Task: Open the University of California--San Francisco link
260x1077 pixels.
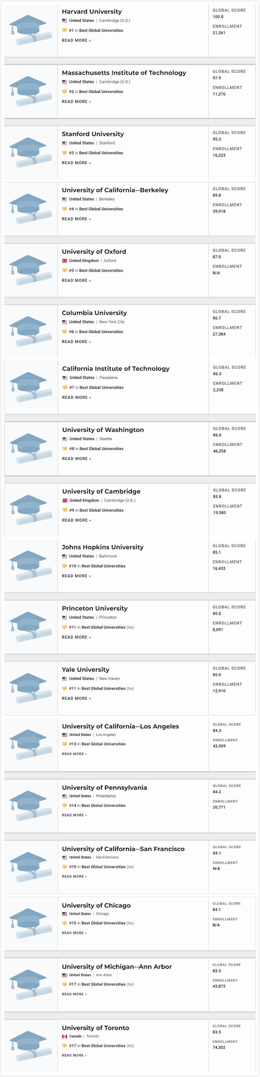Action: click(123, 849)
